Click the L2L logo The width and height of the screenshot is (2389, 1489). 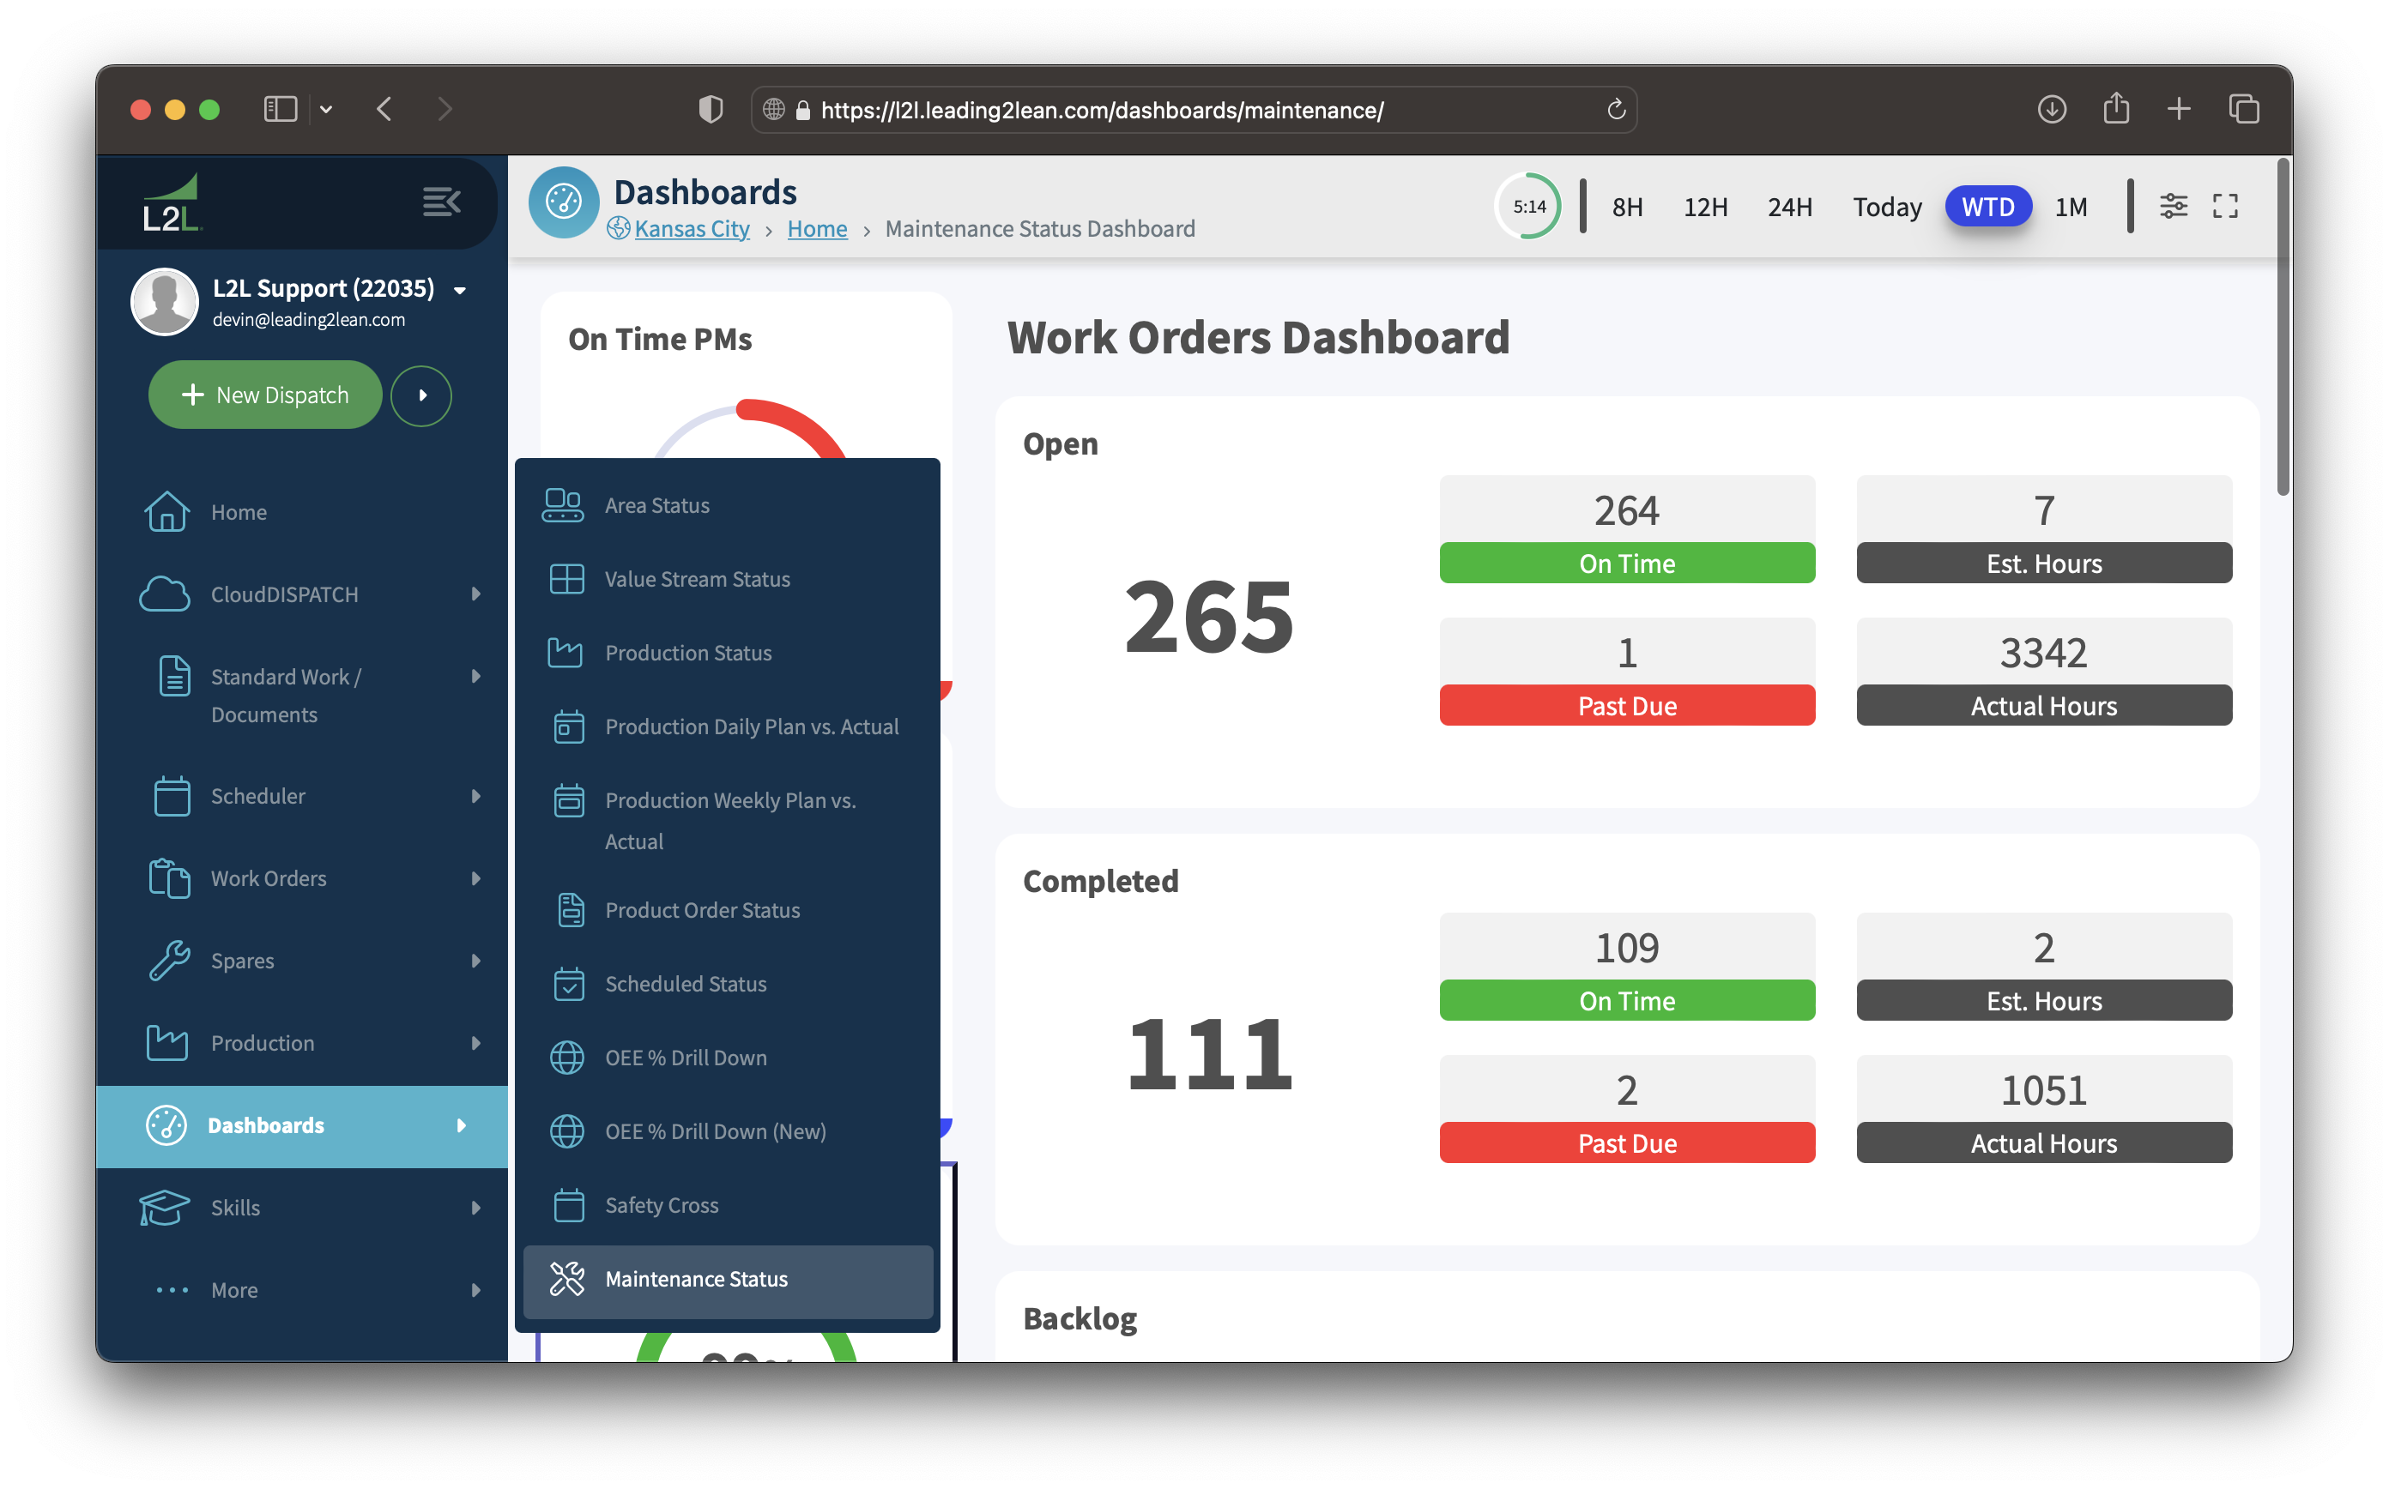click(172, 204)
